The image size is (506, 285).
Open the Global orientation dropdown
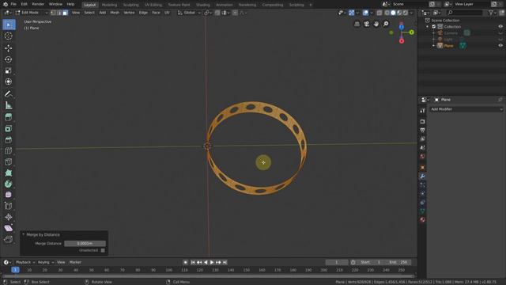click(x=189, y=13)
